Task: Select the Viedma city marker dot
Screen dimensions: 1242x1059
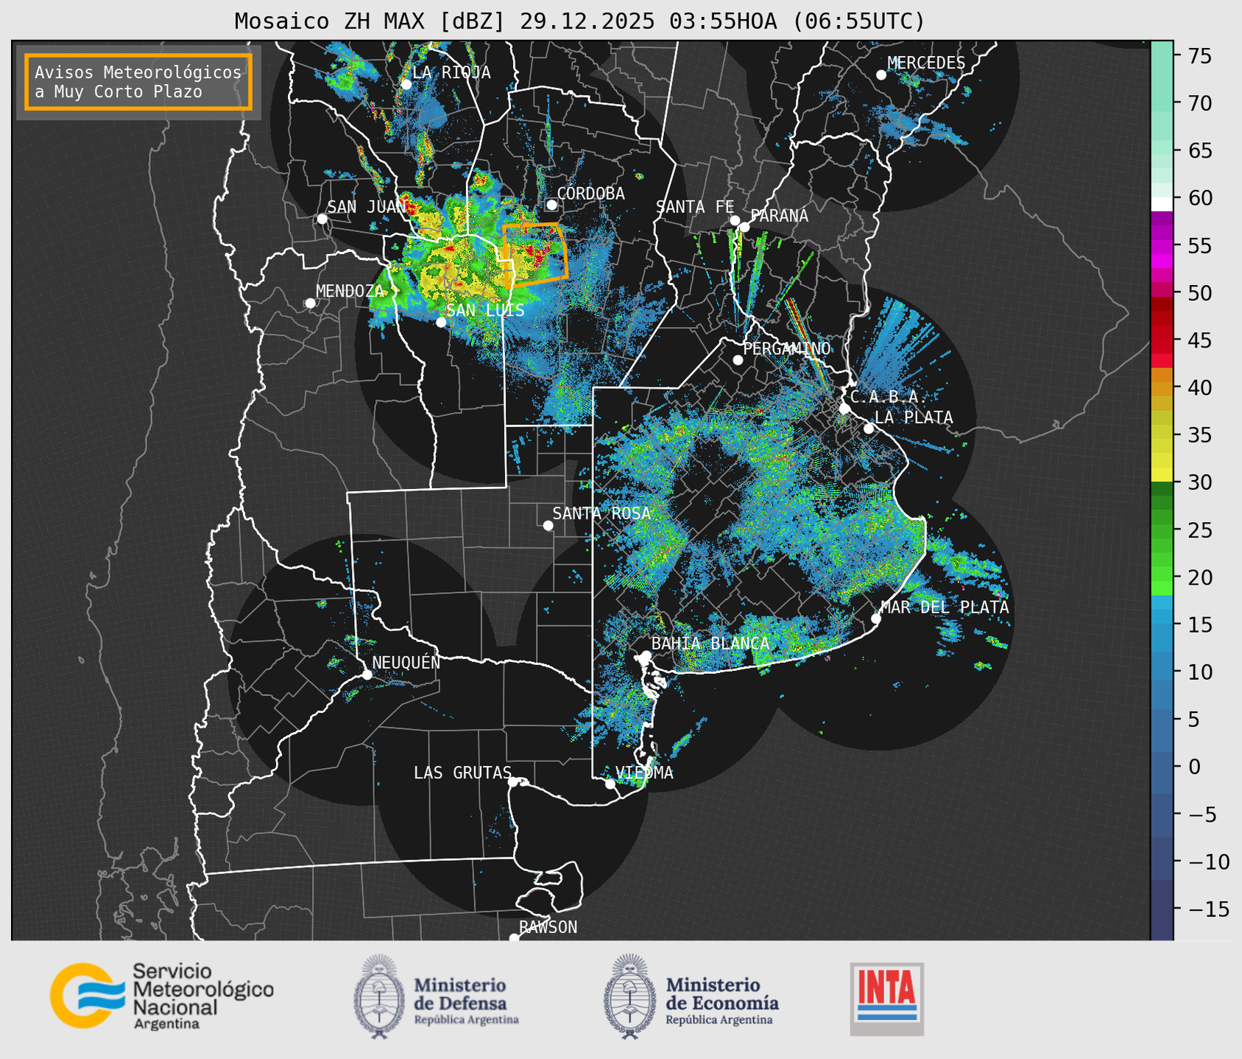Action: point(610,784)
